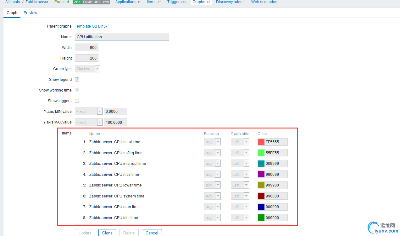Open Function dropdown for CPU interrupt time
The height and width of the screenshot is (236, 400).
[212, 164]
